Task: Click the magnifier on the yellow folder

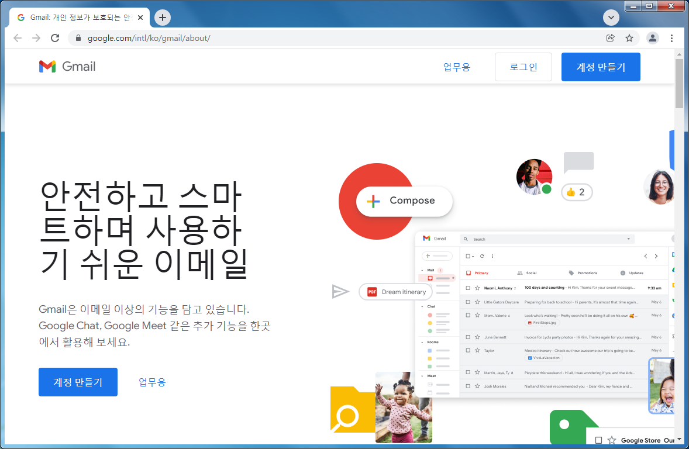Action: pos(345,417)
